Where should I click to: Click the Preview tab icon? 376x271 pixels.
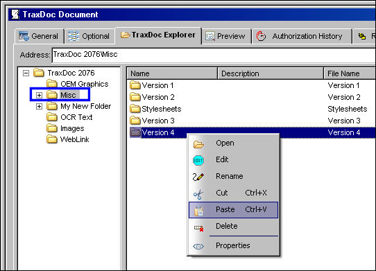point(210,36)
